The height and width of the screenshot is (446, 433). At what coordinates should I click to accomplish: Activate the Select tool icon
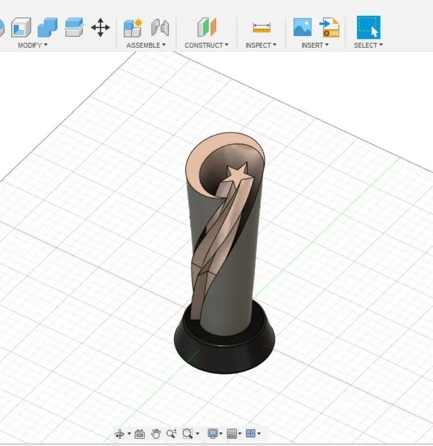[x=369, y=27]
